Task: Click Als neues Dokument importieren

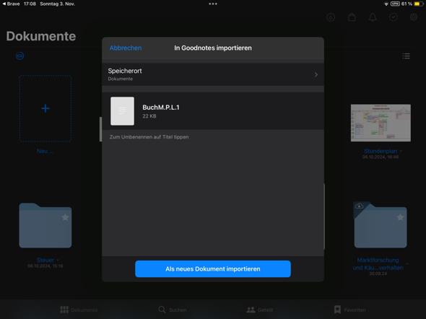Action: click(x=213, y=268)
